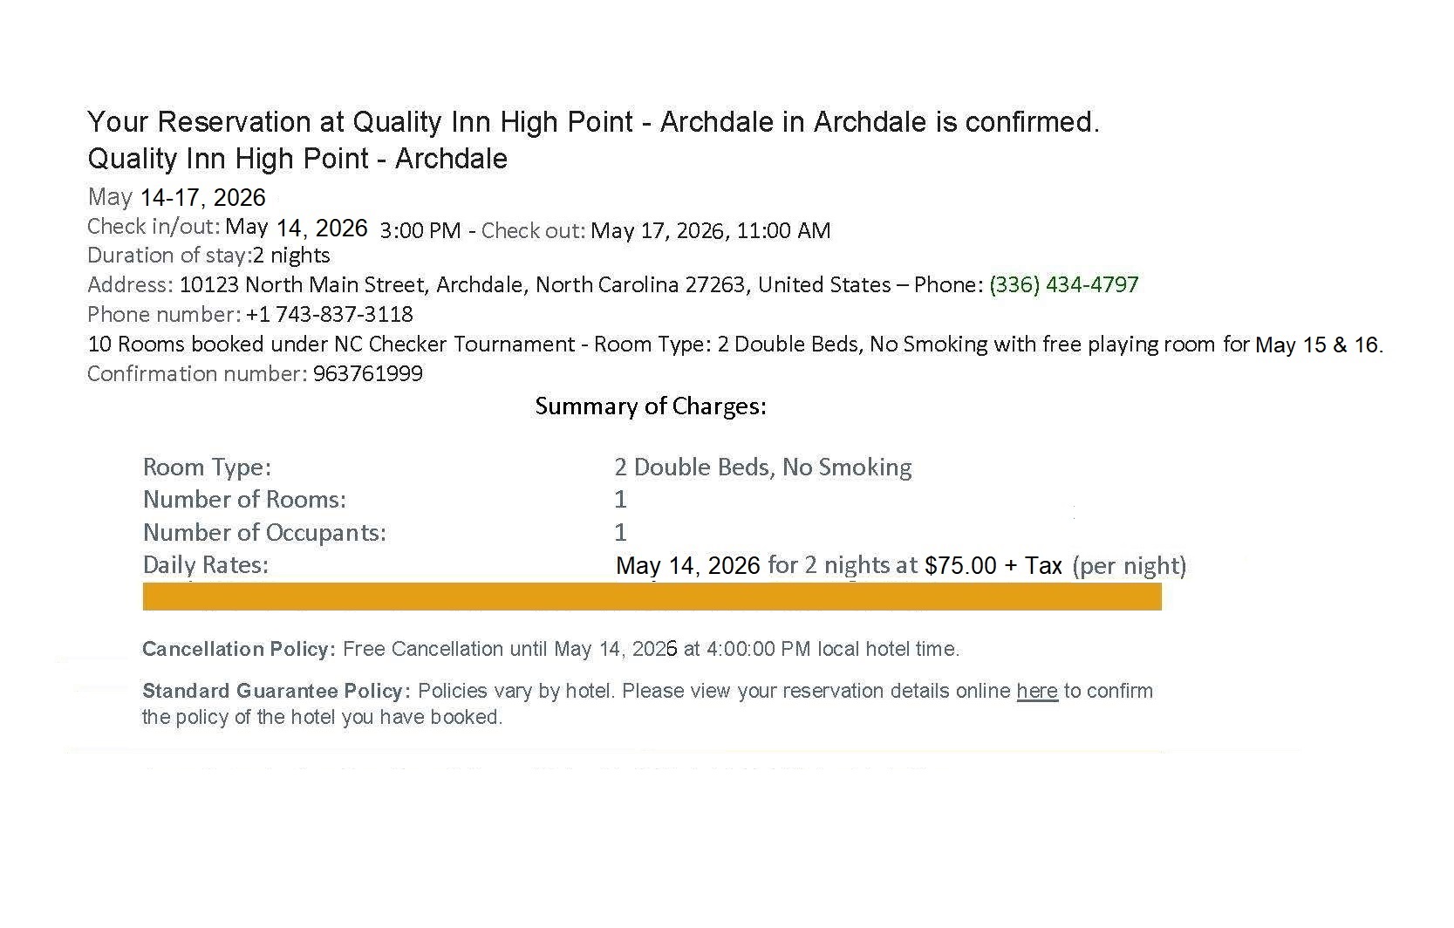
Task: Click the 'Room Type:' label in the summary
Action: coord(207,467)
